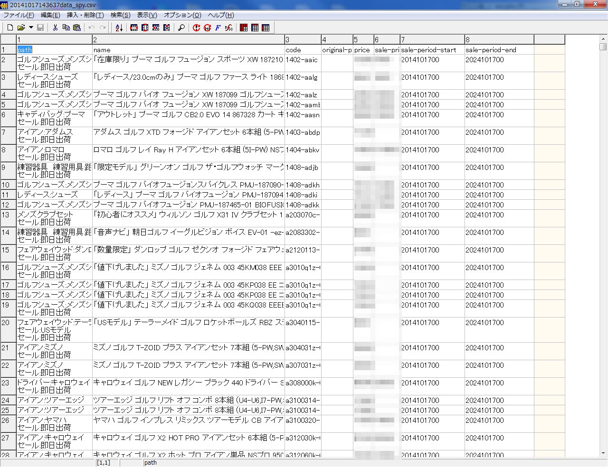
Task: Select row header 20
Action: [8, 330]
